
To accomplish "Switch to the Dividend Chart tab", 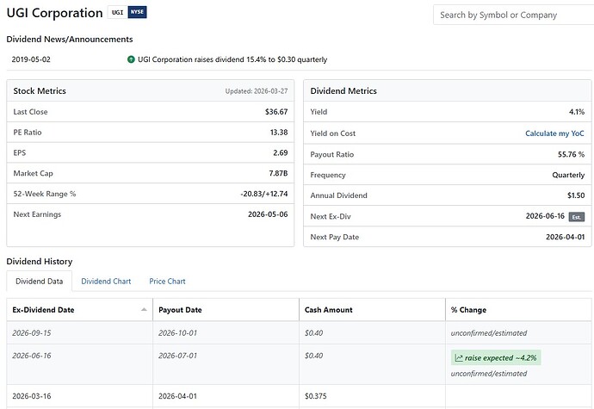I will pos(106,282).
